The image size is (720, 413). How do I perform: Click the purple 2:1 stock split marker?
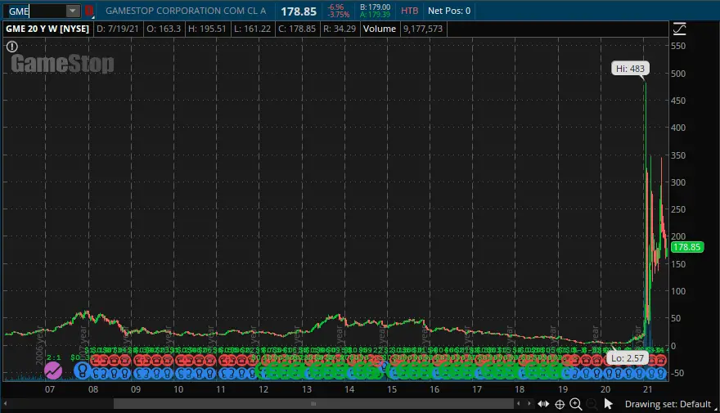(53, 370)
